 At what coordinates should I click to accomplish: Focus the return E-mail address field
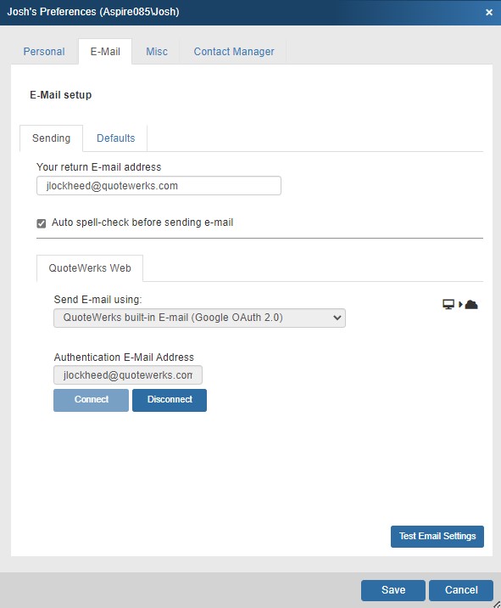pos(159,186)
